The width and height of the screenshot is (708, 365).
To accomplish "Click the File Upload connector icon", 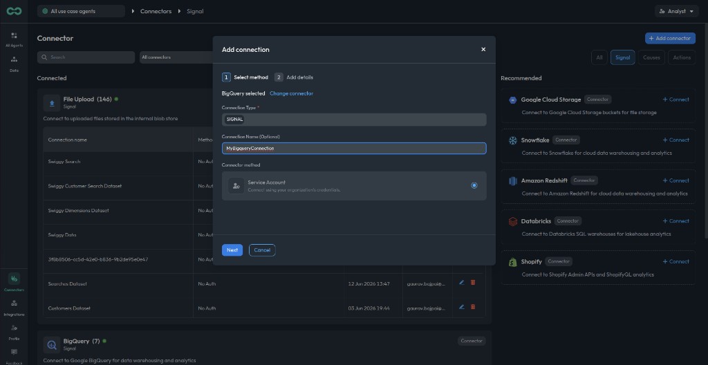I will [x=52, y=102].
